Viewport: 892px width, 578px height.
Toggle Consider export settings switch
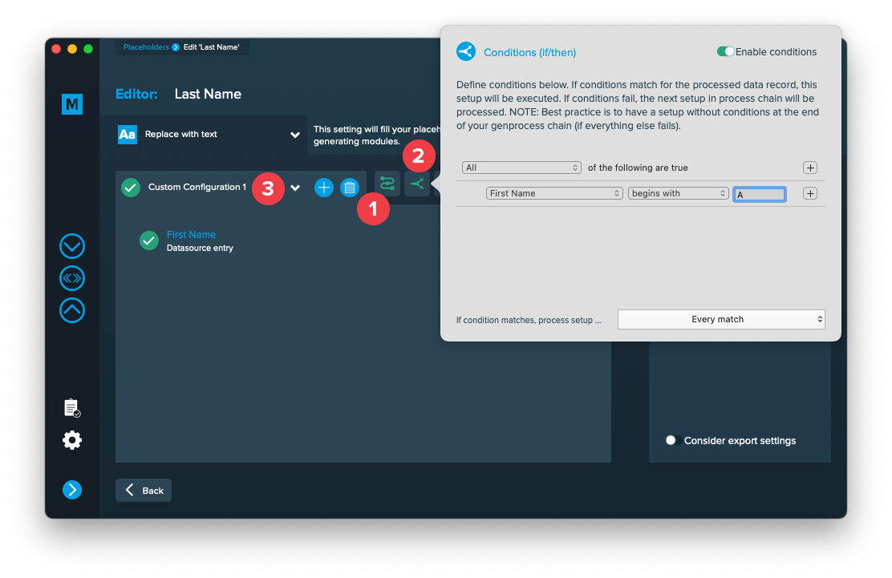point(673,440)
